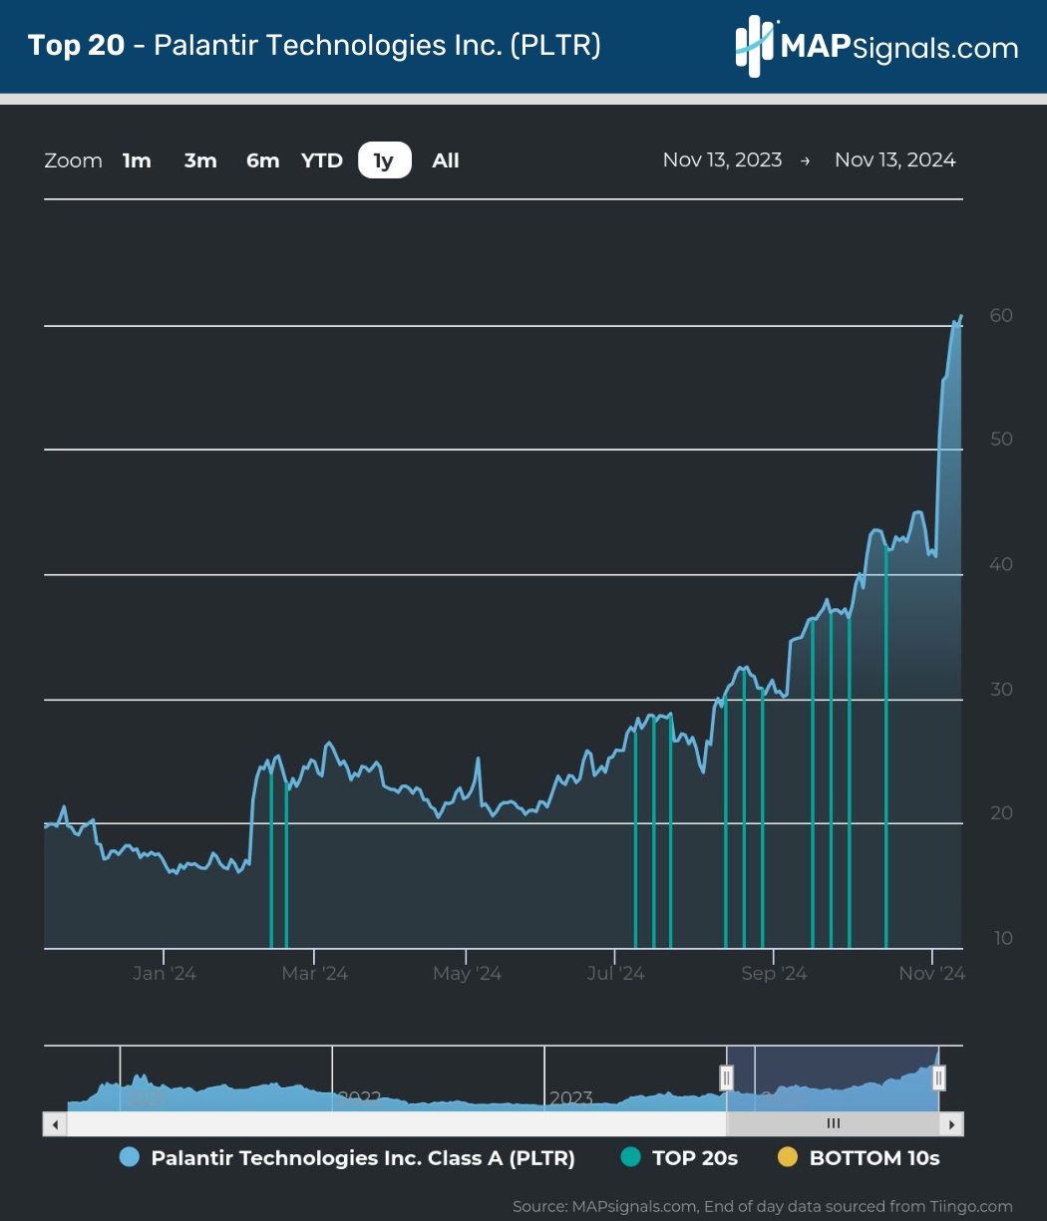This screenshot has height=1221, width=1047.
Task: Click the navigator scrollbar left arrow
Action: (56, 1124)
